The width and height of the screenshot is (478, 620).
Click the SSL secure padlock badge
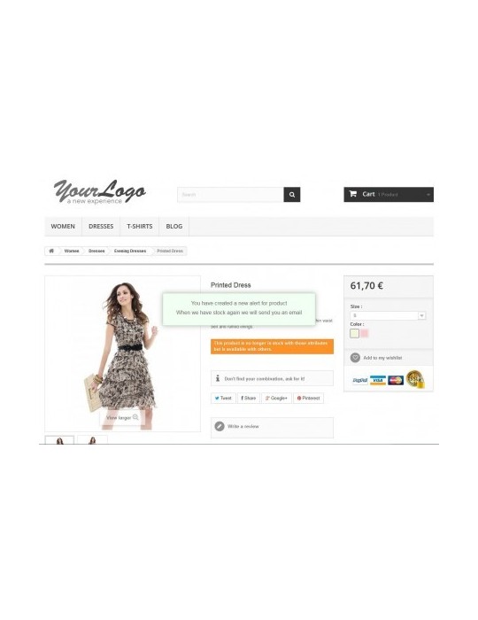click(x=415, y=380)
